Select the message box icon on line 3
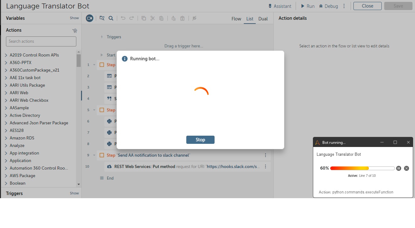 [x=109, y=87]
